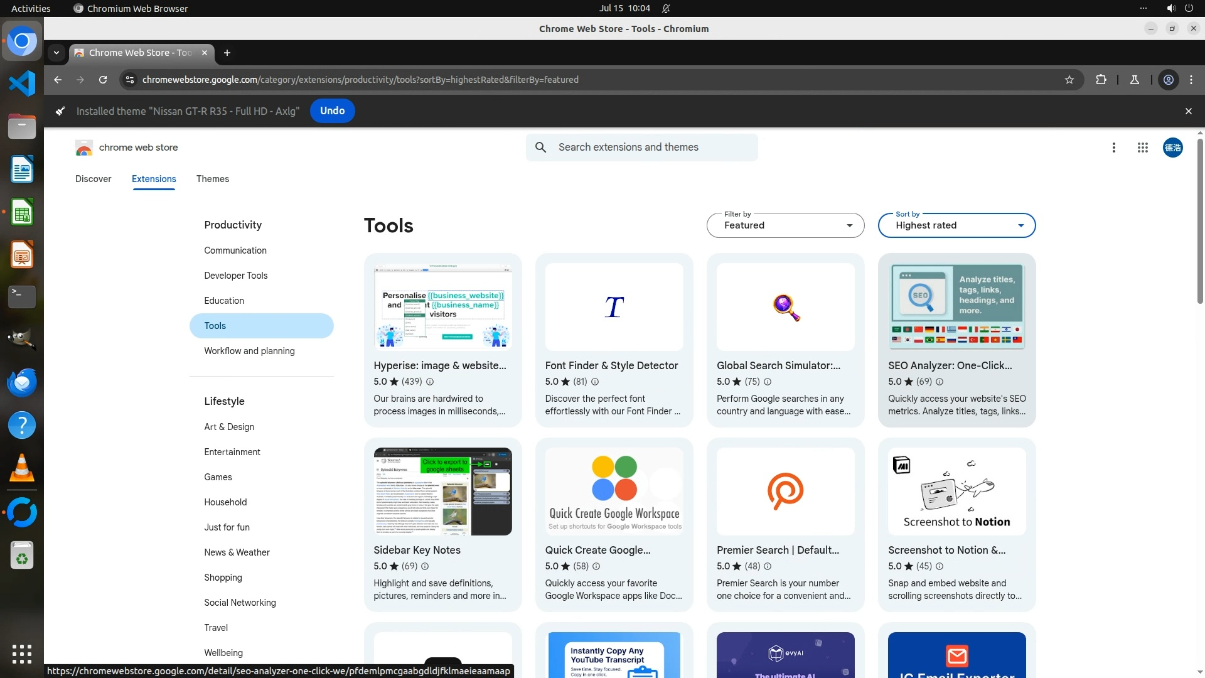The width and height of the screenshot is (1205, 678).
Task: Open the Developer Tools category link
Action: coord(235,276)
